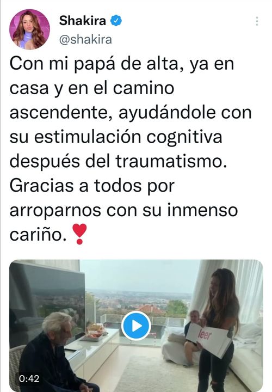The height and width of the screenshot is (392, 272).
Task: Open Shakira's profile avatar photo
Action: click(x=29, y=29)
